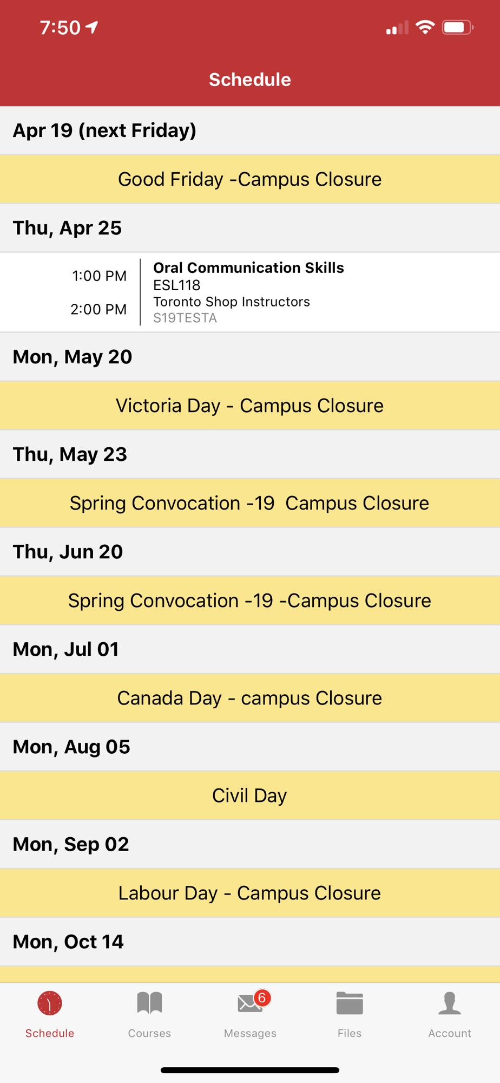Tap the Thu, May 23 Spring Convocation row
The height and width of the screenshot is (1083, 500).
point(250,503)
